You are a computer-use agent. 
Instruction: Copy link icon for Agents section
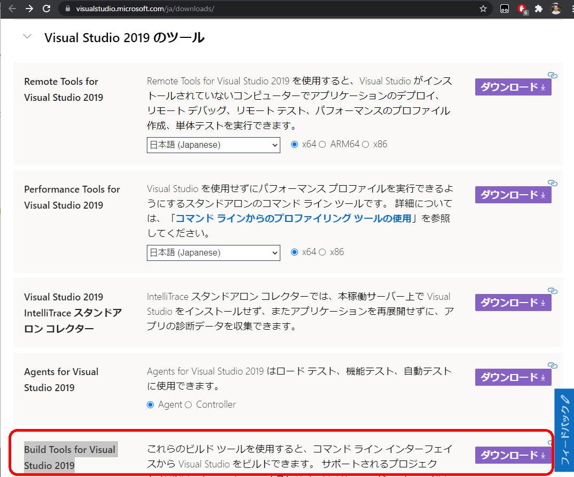pyautogui.click(x=553, y=365)
